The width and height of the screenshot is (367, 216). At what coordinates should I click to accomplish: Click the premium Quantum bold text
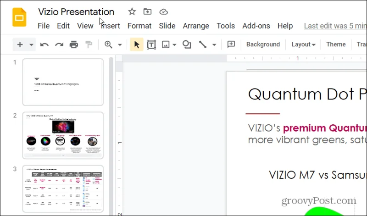(325, 128)
